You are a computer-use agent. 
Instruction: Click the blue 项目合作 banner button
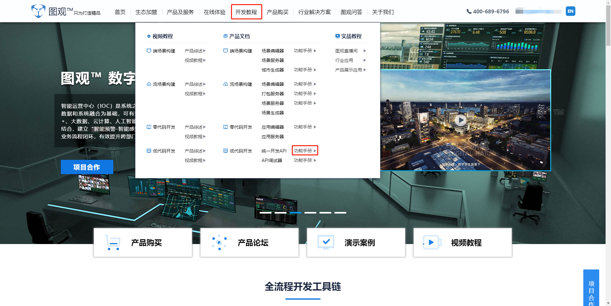(87, 167)
